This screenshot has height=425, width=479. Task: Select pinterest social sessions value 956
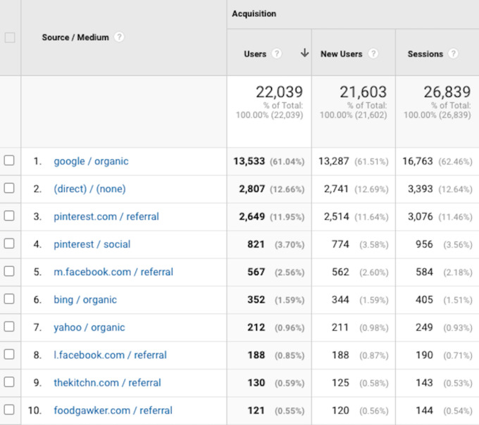[424, 244]
